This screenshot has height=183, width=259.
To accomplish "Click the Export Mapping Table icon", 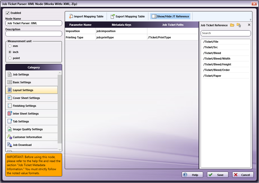I will tap(113, 16).
